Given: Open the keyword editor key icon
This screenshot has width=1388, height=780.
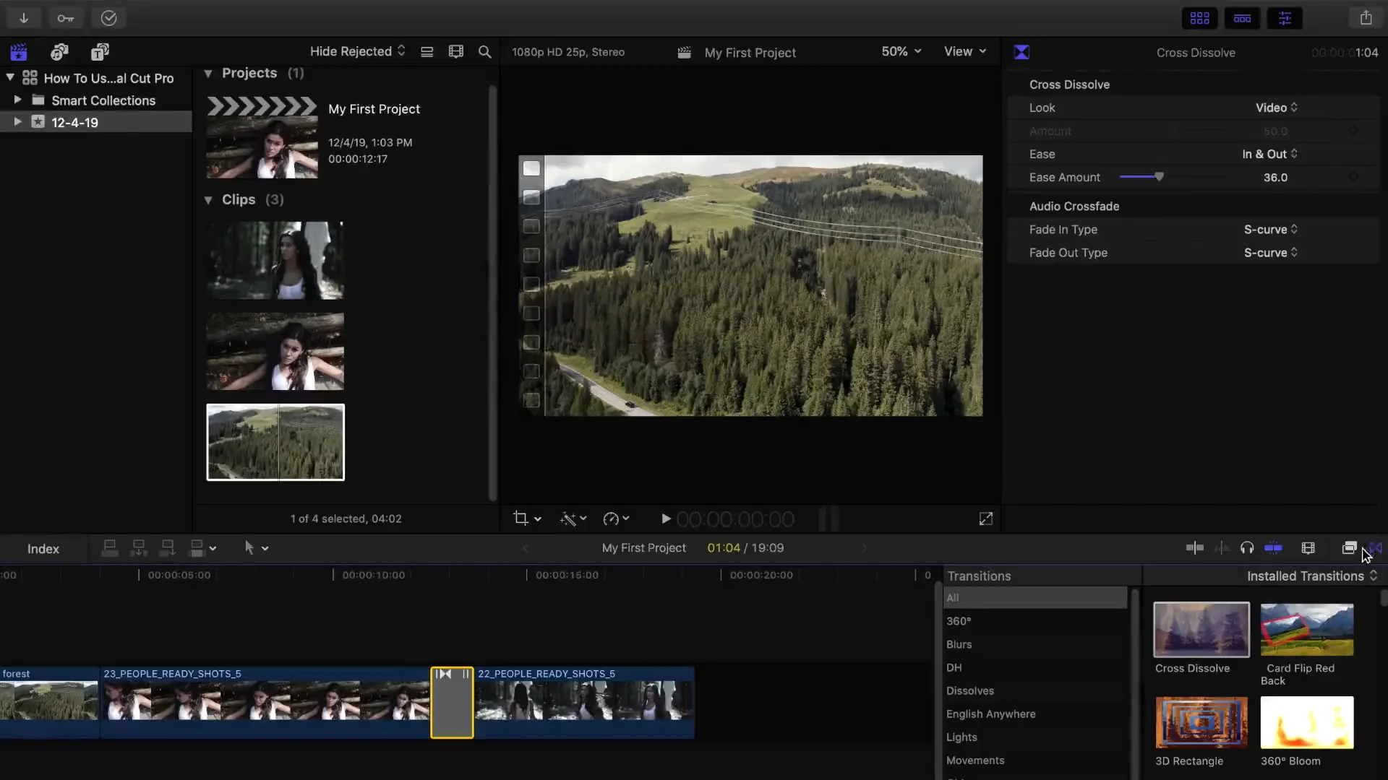Looking at the screenshot, I should pos(66,18).
